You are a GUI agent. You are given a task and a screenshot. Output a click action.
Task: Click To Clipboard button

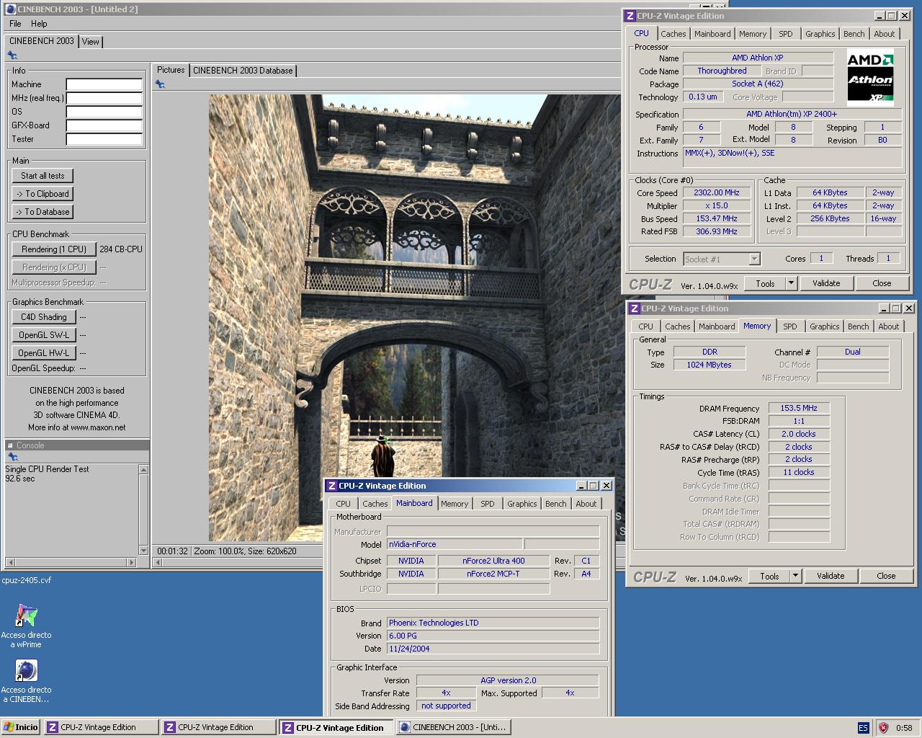[x=42, y=194]
